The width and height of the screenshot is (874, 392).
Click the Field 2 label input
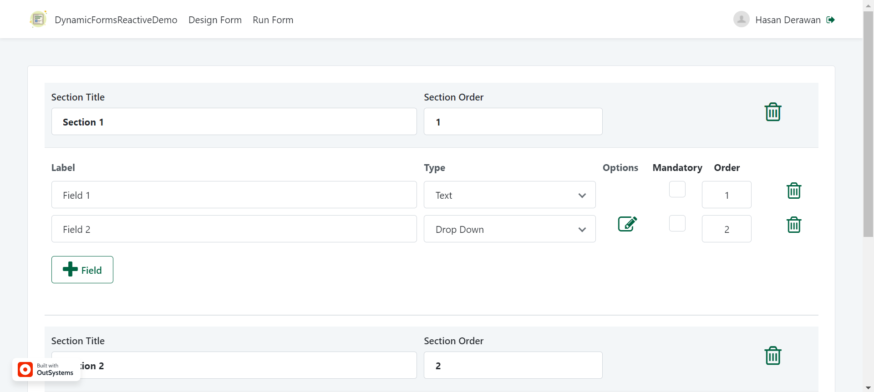point(234,229)
